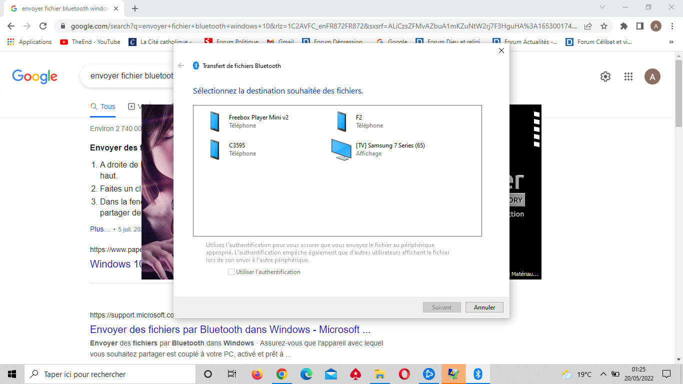Open the Chrome extensions puzzle icon
Screen dimensions: 683x384
(x=623, y=26)
